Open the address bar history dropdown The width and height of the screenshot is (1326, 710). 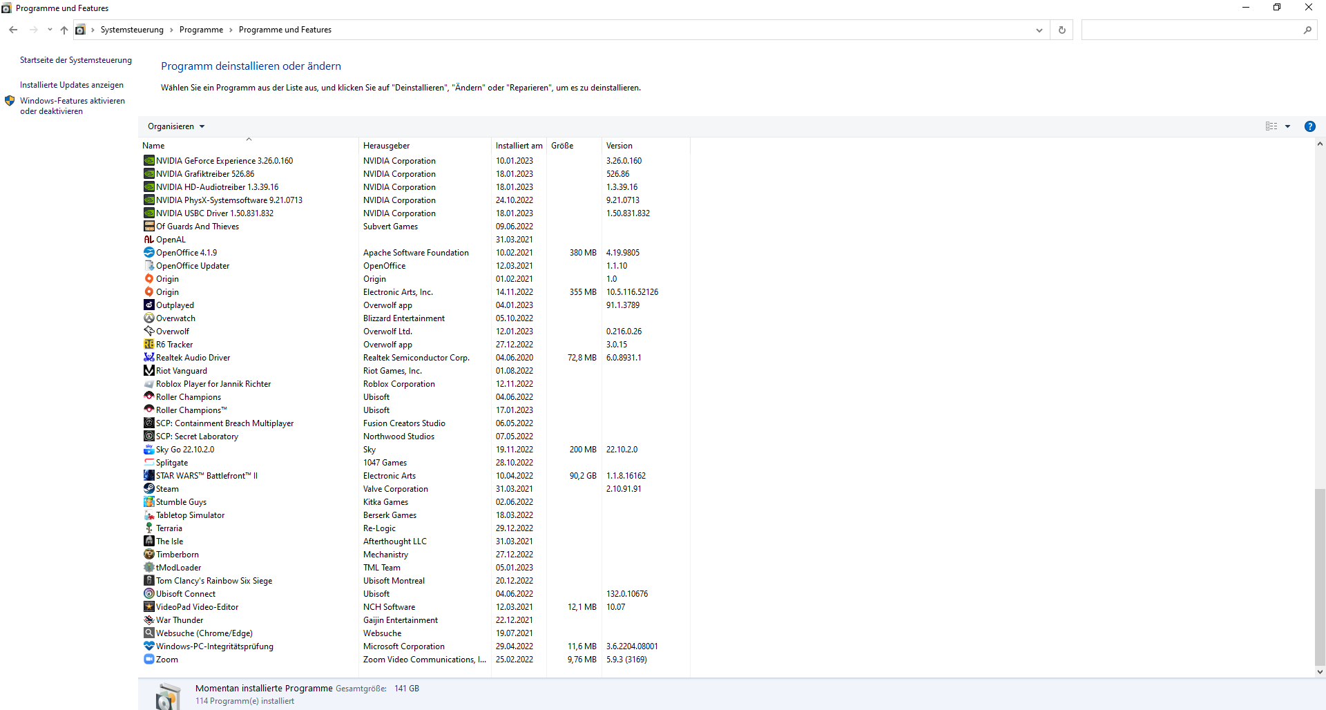coord(1039,30)
